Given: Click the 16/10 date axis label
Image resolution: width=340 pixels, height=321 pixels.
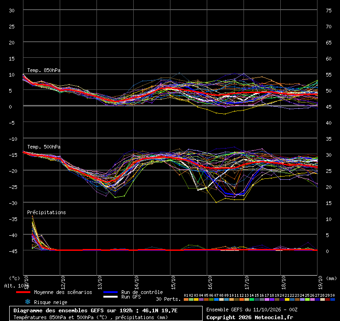Looking at the screenshot, I should [x=210, y=282].
